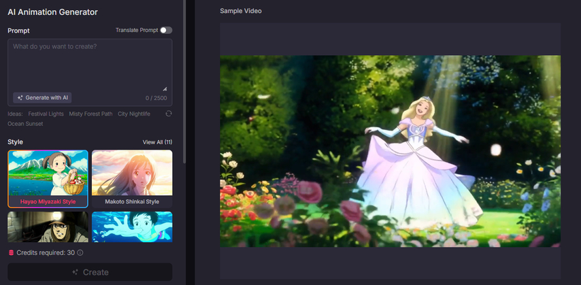Screen dimensions: 581x285
Task: Click the refresh ideas icon
Action: coord(169,114)
